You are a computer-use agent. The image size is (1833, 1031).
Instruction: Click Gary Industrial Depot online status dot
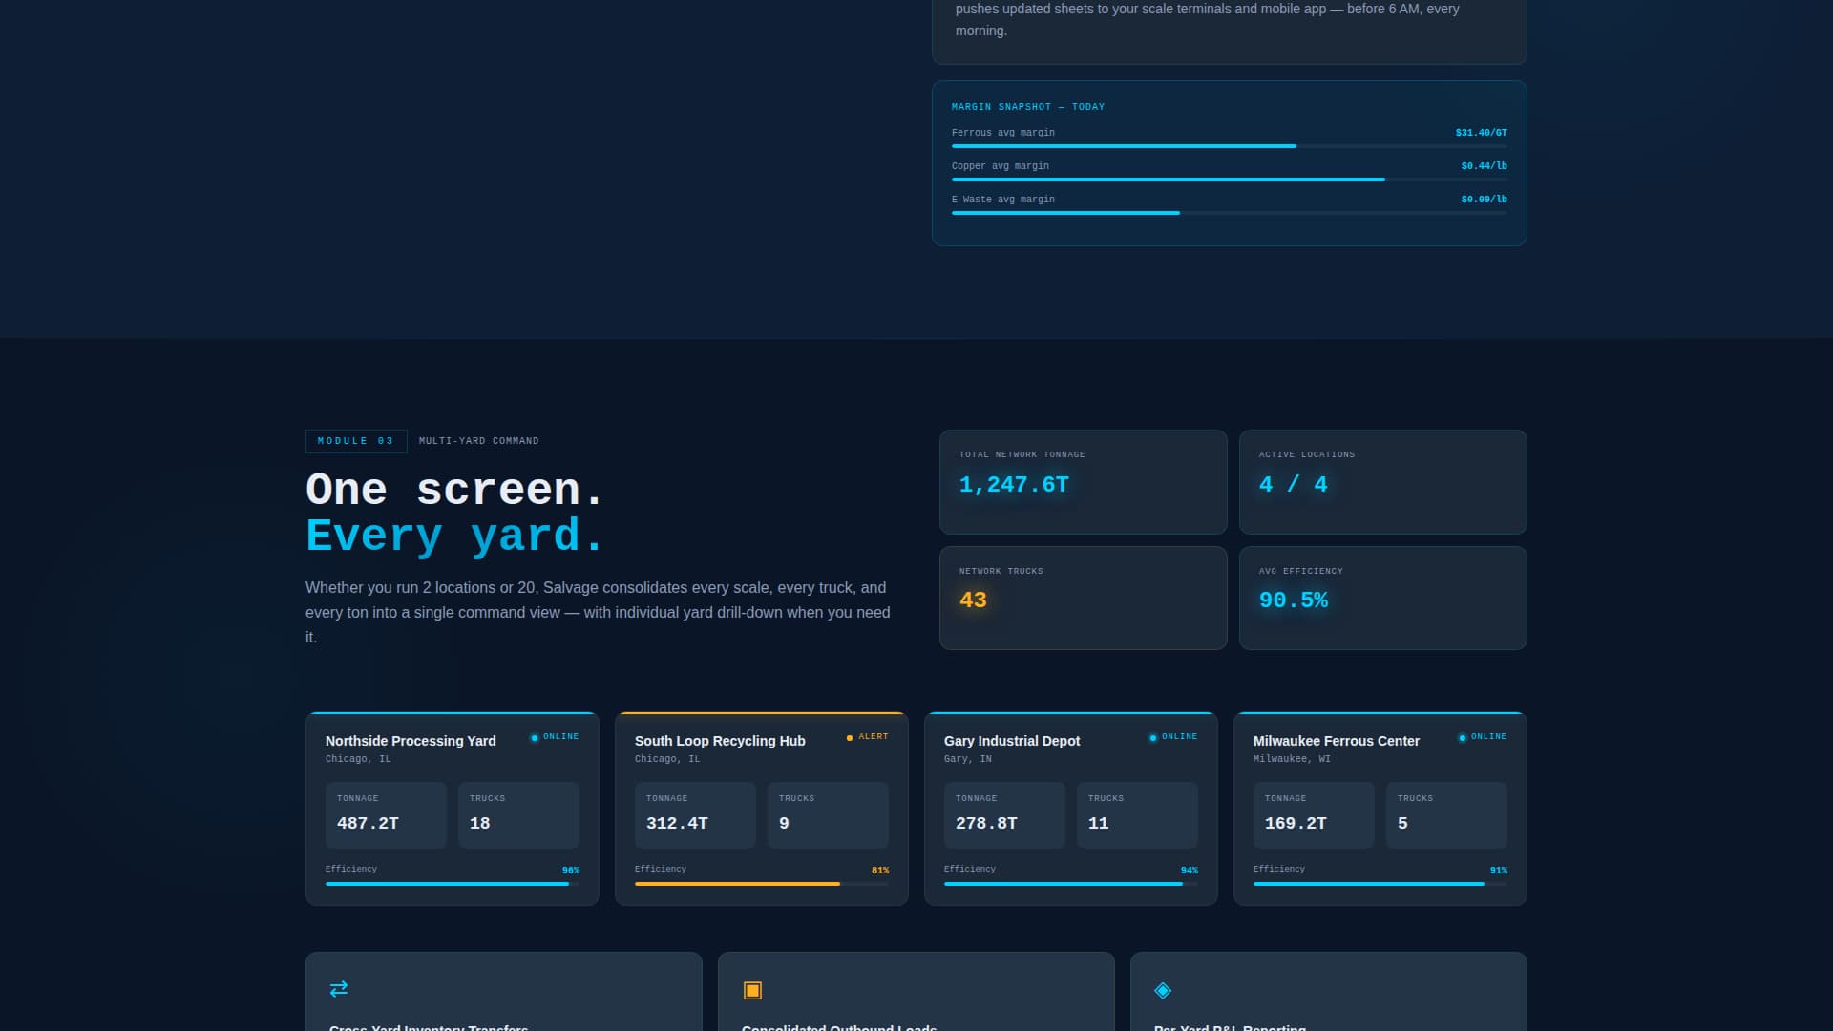1153,737
